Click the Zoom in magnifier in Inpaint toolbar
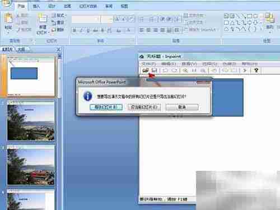Screen dimensions: 280x210 [185, 71]
